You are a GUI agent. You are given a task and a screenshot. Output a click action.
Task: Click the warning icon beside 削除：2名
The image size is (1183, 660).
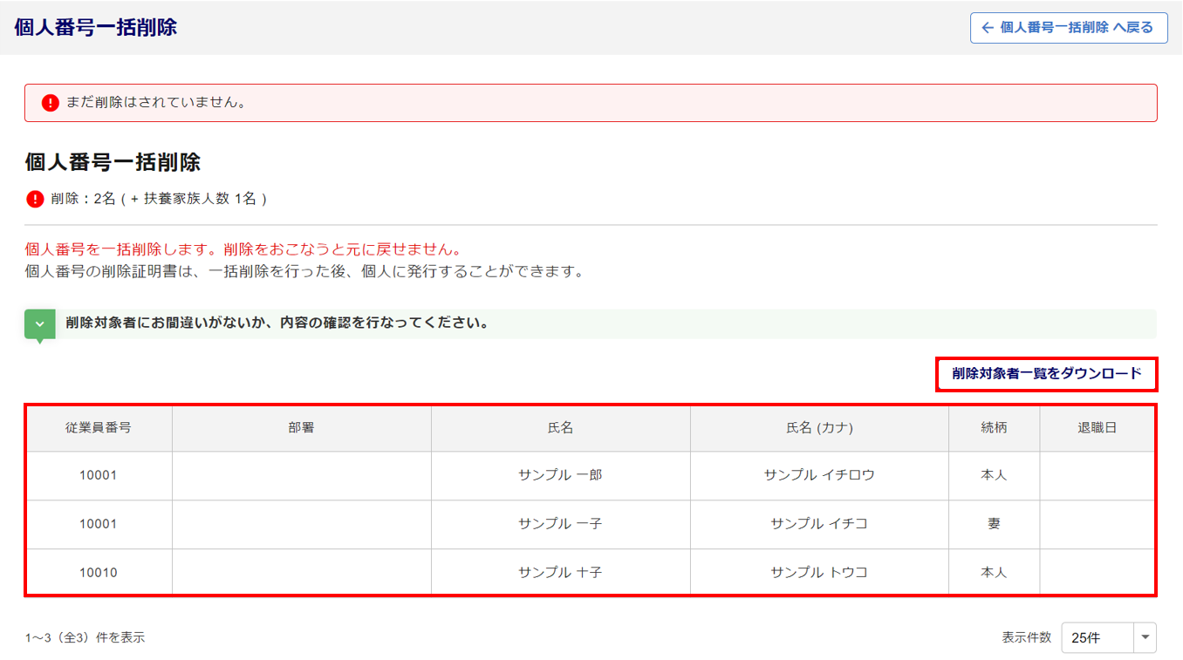tap(35, 199)
